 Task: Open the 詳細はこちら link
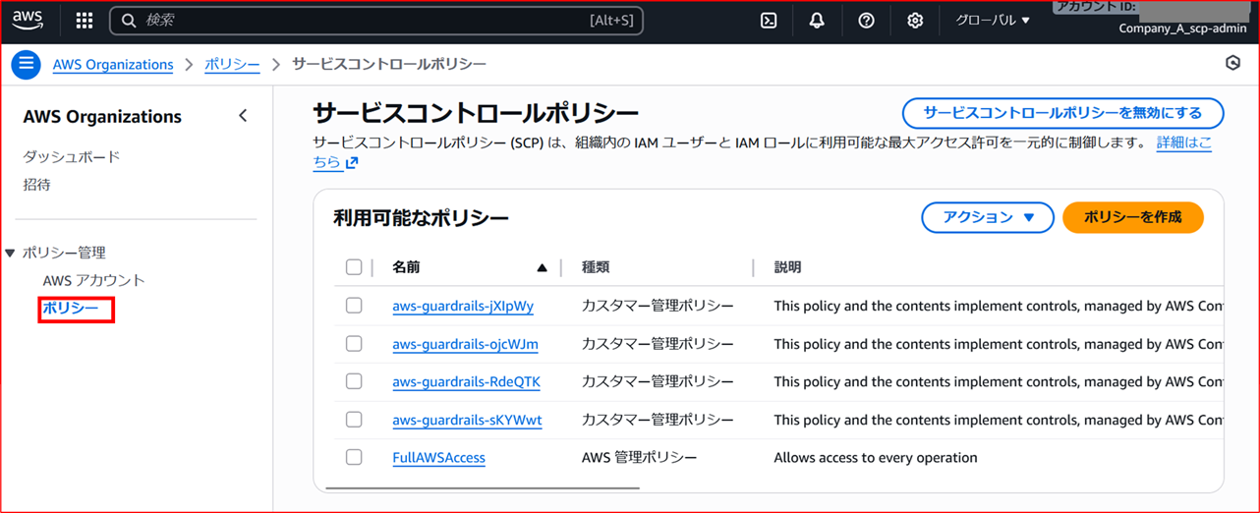pyautogui.click(x=1184, y=143)
